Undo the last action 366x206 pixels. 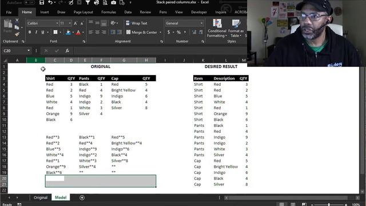50,2
